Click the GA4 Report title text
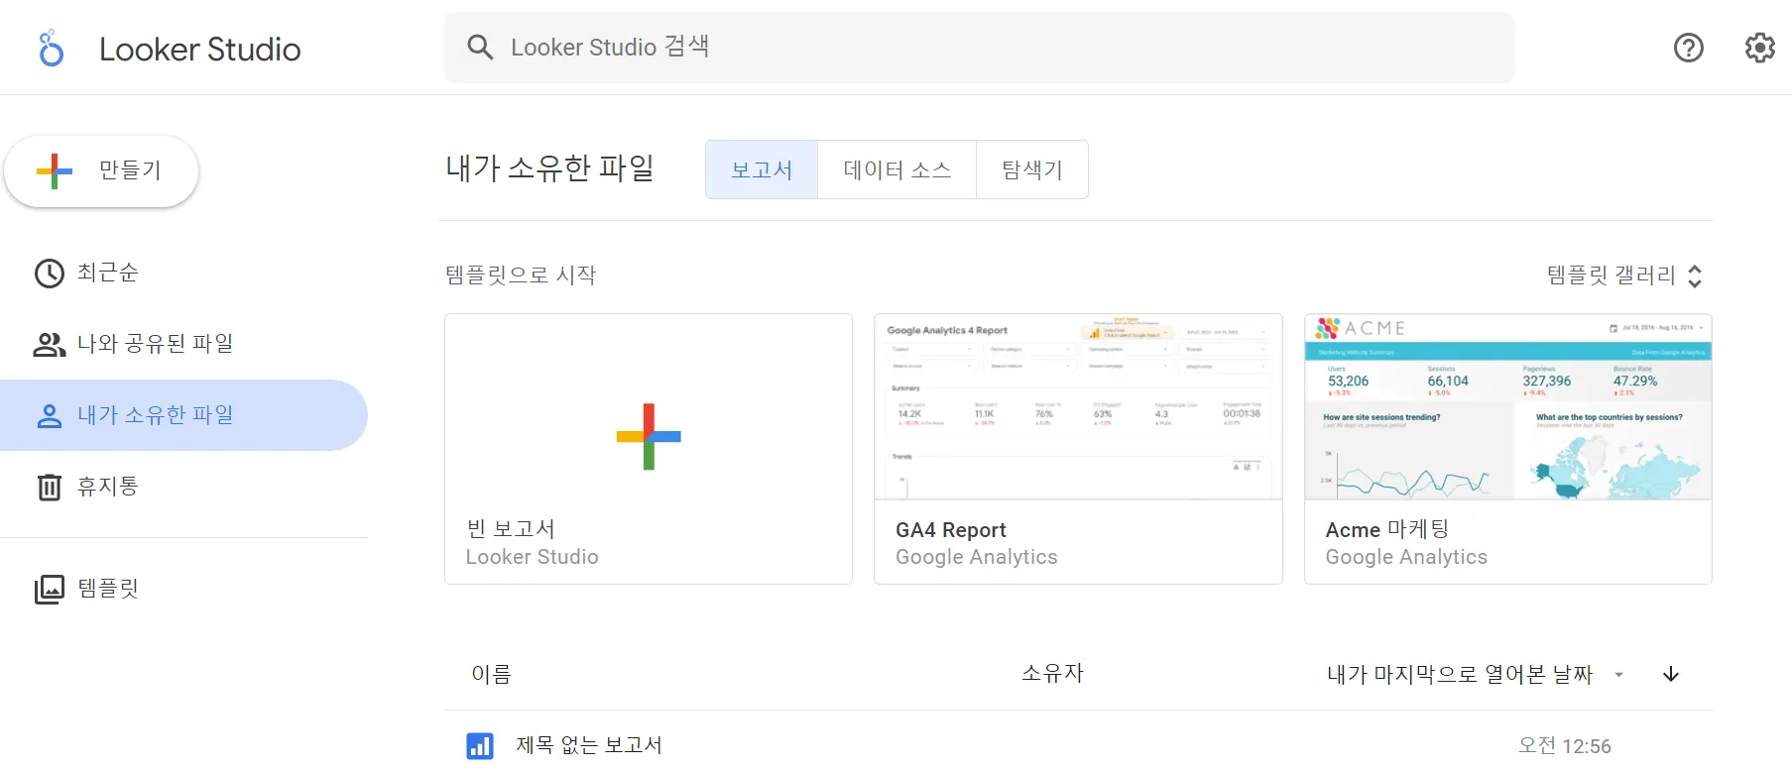The height and width of the screenshot is (770, 1792). pos(951,530)
